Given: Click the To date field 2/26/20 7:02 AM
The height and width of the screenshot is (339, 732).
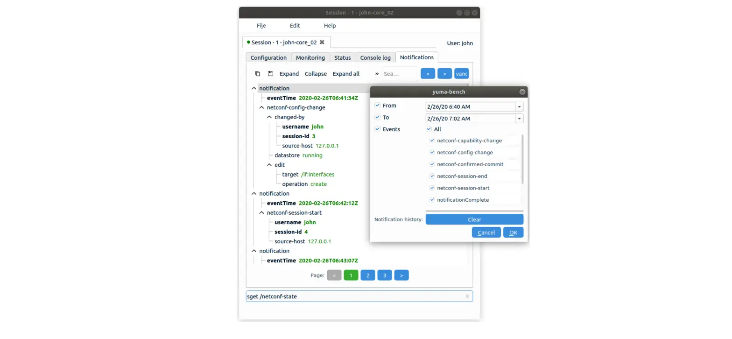Looking at the screenshot, I should point(471,119).
